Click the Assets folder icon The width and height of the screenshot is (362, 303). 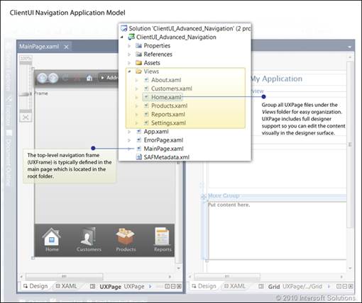click(138, 63)
